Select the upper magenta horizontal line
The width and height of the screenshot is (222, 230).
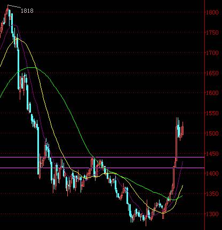coord(102,157)
